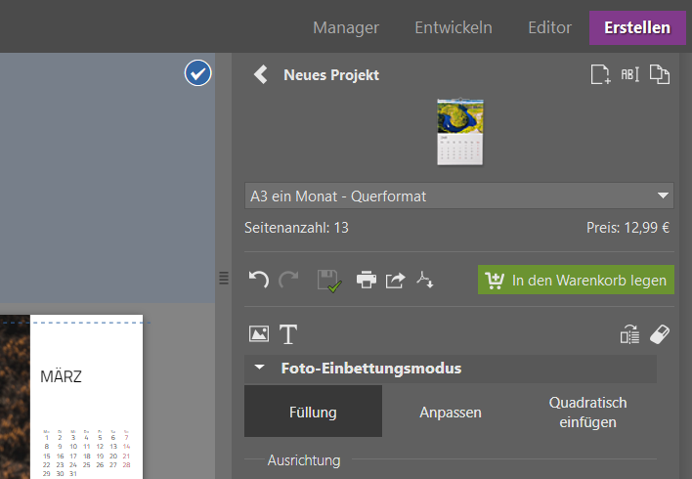
Task: Select Quadratisch einfügen mode
Action: pyautogui.click(x=587, y=412)
